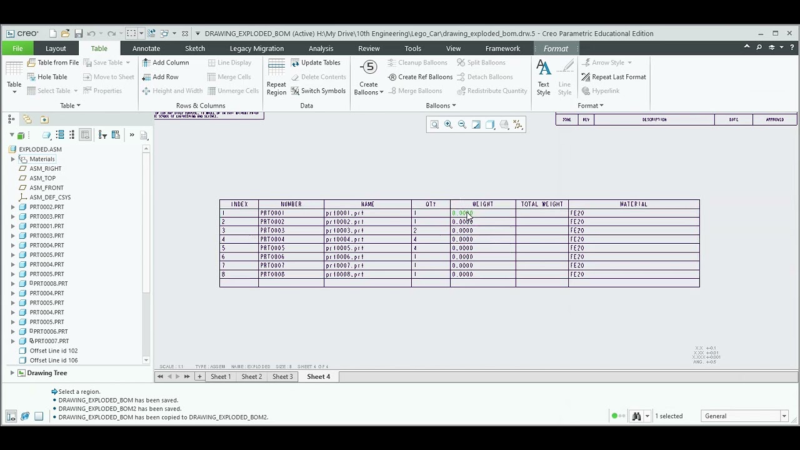The width and height of the screenshot is (800, 450).
Task: Switch to the Sketch ribbon tab
Action: point(195,48)
